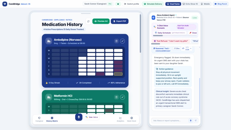231x130 pixels.
Task: Click the Live status badge
Action: point(195,18)
